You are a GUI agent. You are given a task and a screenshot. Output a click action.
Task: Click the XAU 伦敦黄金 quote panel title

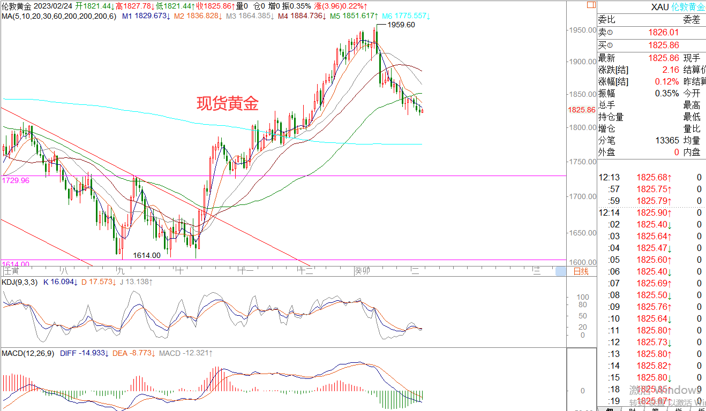[x=678, y=7]
